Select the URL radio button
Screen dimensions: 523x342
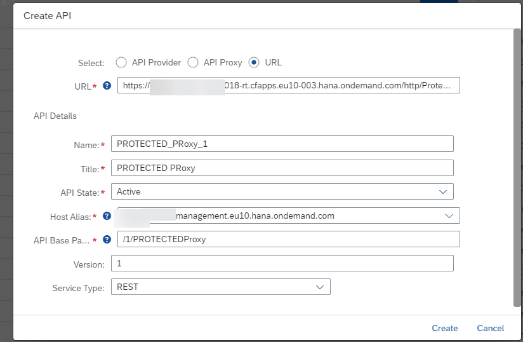254,62
